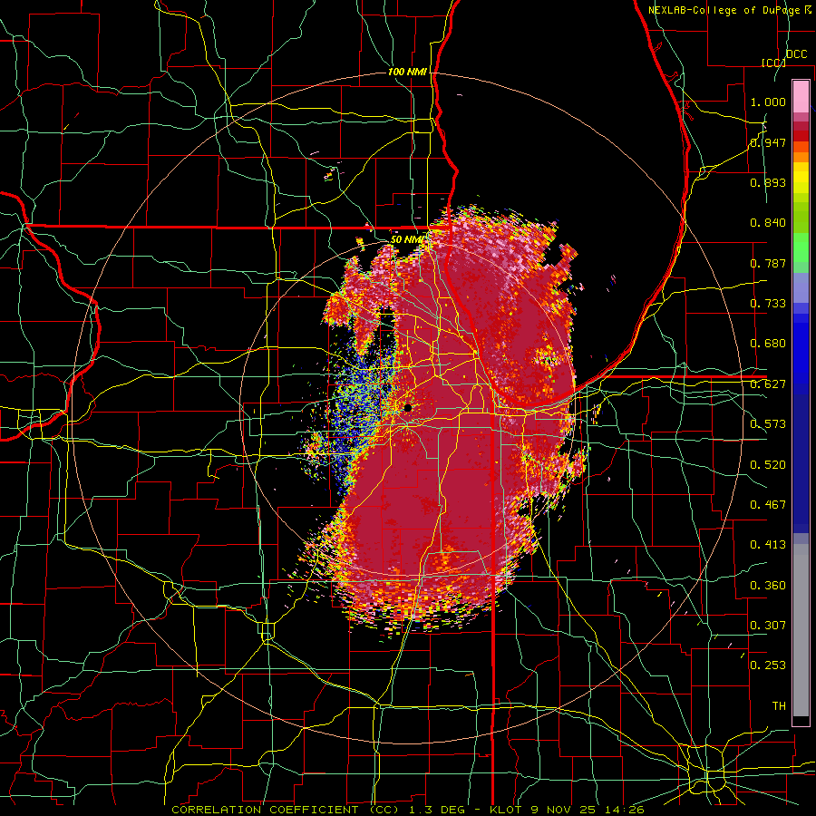The height and width of the screenshot is (816, 816).
Task: Click the 0.893 scale value
Action: click(768, 182)
